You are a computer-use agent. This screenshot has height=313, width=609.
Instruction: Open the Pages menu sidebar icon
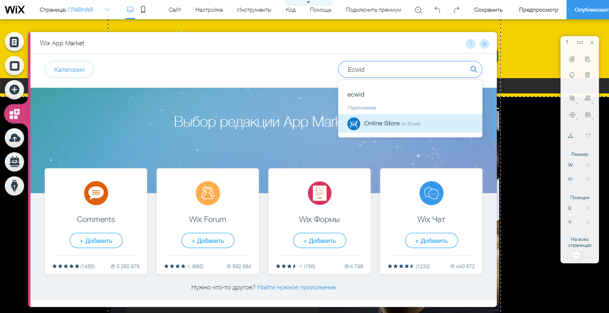point(14,42)
